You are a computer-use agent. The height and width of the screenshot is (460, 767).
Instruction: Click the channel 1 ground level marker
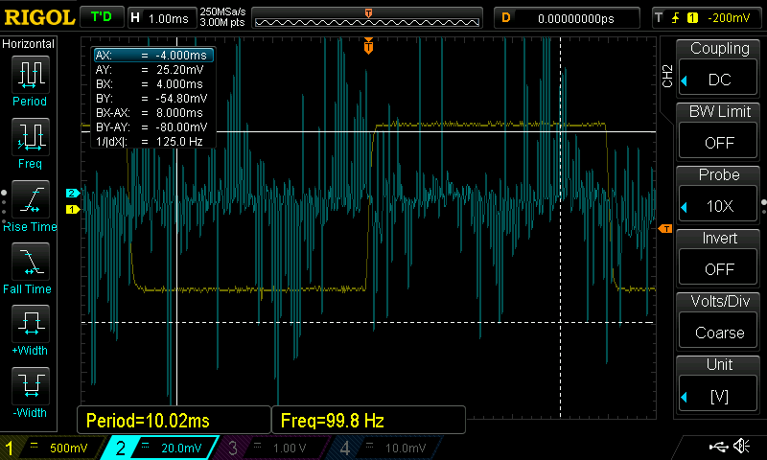click(x=73, y=209)
